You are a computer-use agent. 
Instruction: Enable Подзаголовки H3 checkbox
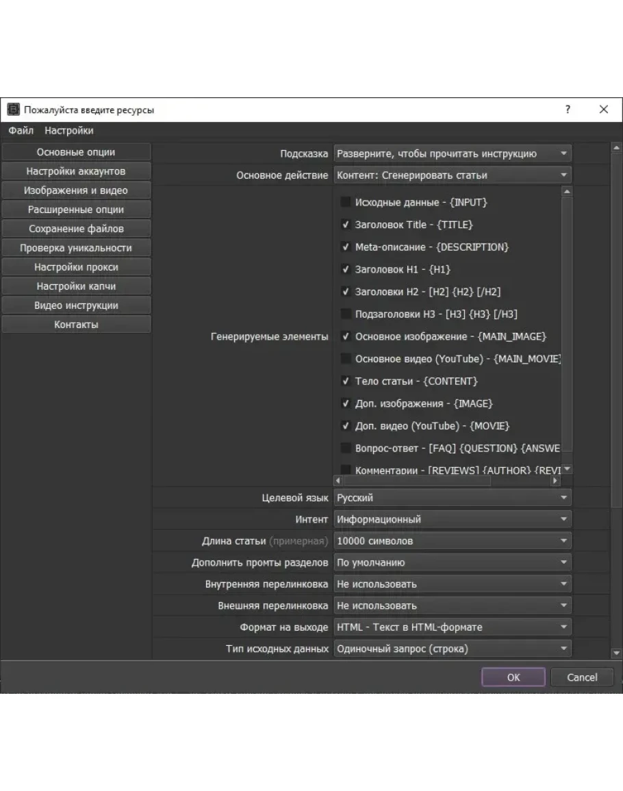[346, 314]
